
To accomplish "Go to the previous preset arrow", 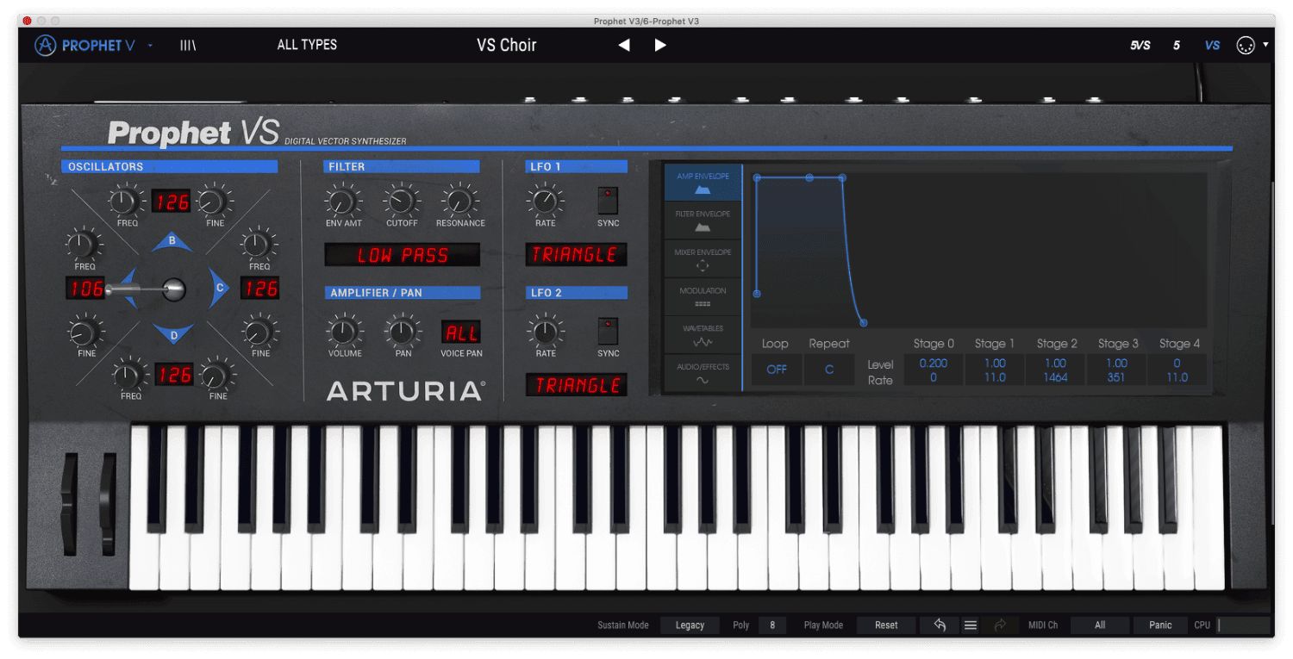I will click(x=624, y=46).
